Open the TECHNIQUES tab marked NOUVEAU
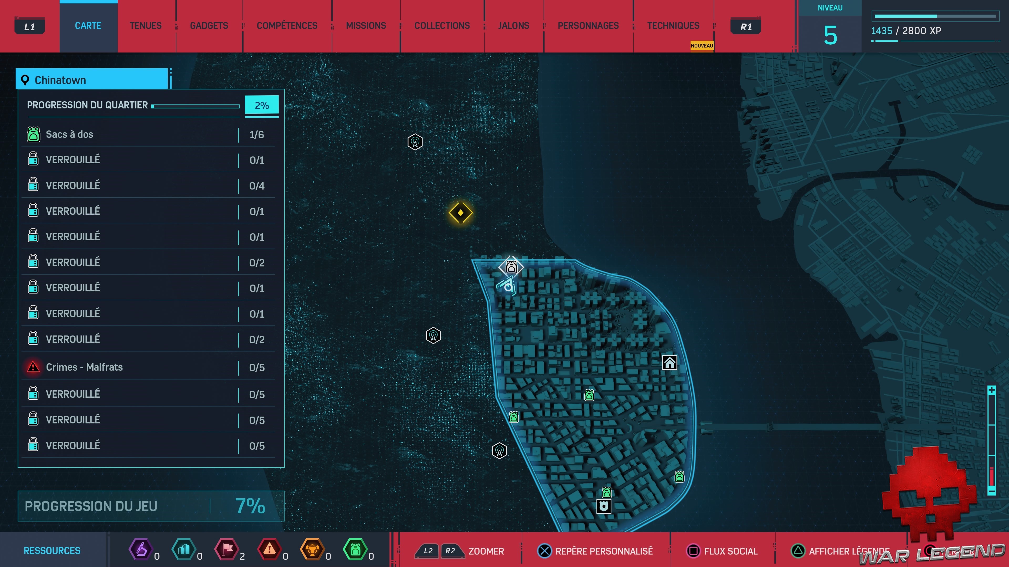This screenshot has width=1009, height=567. click(x=673, y=26)
